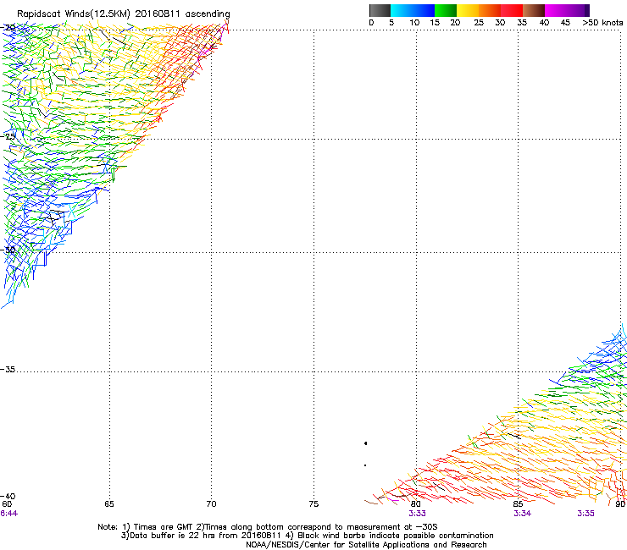Click the '40' legend scale label

tap(544, 23)
